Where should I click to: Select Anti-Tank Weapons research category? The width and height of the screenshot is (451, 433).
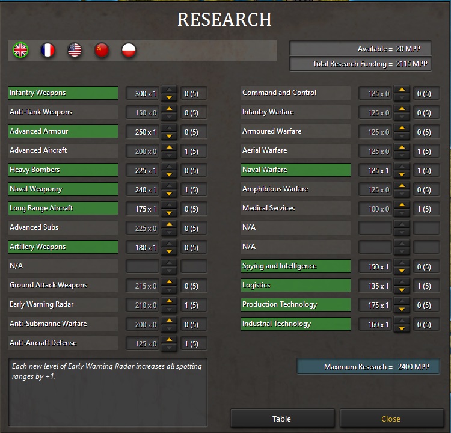[63, 112]
